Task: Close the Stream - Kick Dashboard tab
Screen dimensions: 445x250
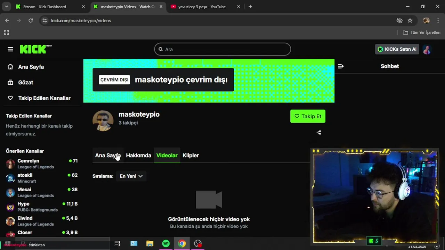Action: (x=83, y=7)
